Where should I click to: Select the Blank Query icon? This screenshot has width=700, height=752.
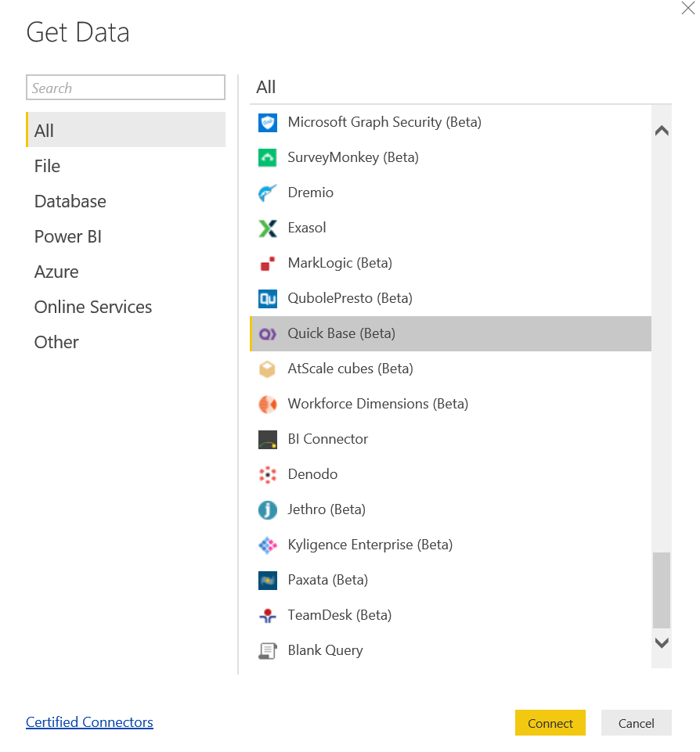(x=267, y=650)
